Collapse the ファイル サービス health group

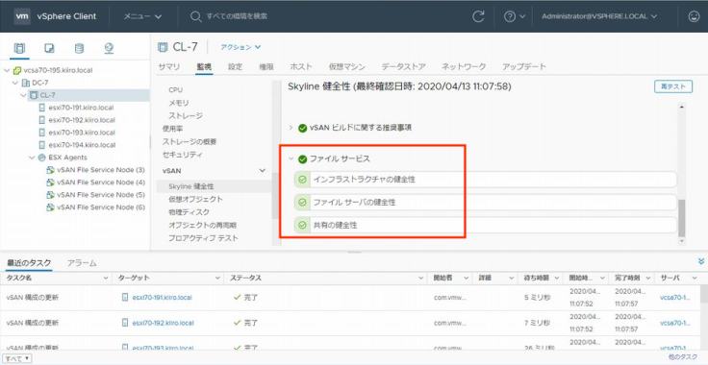click(291, 159)
